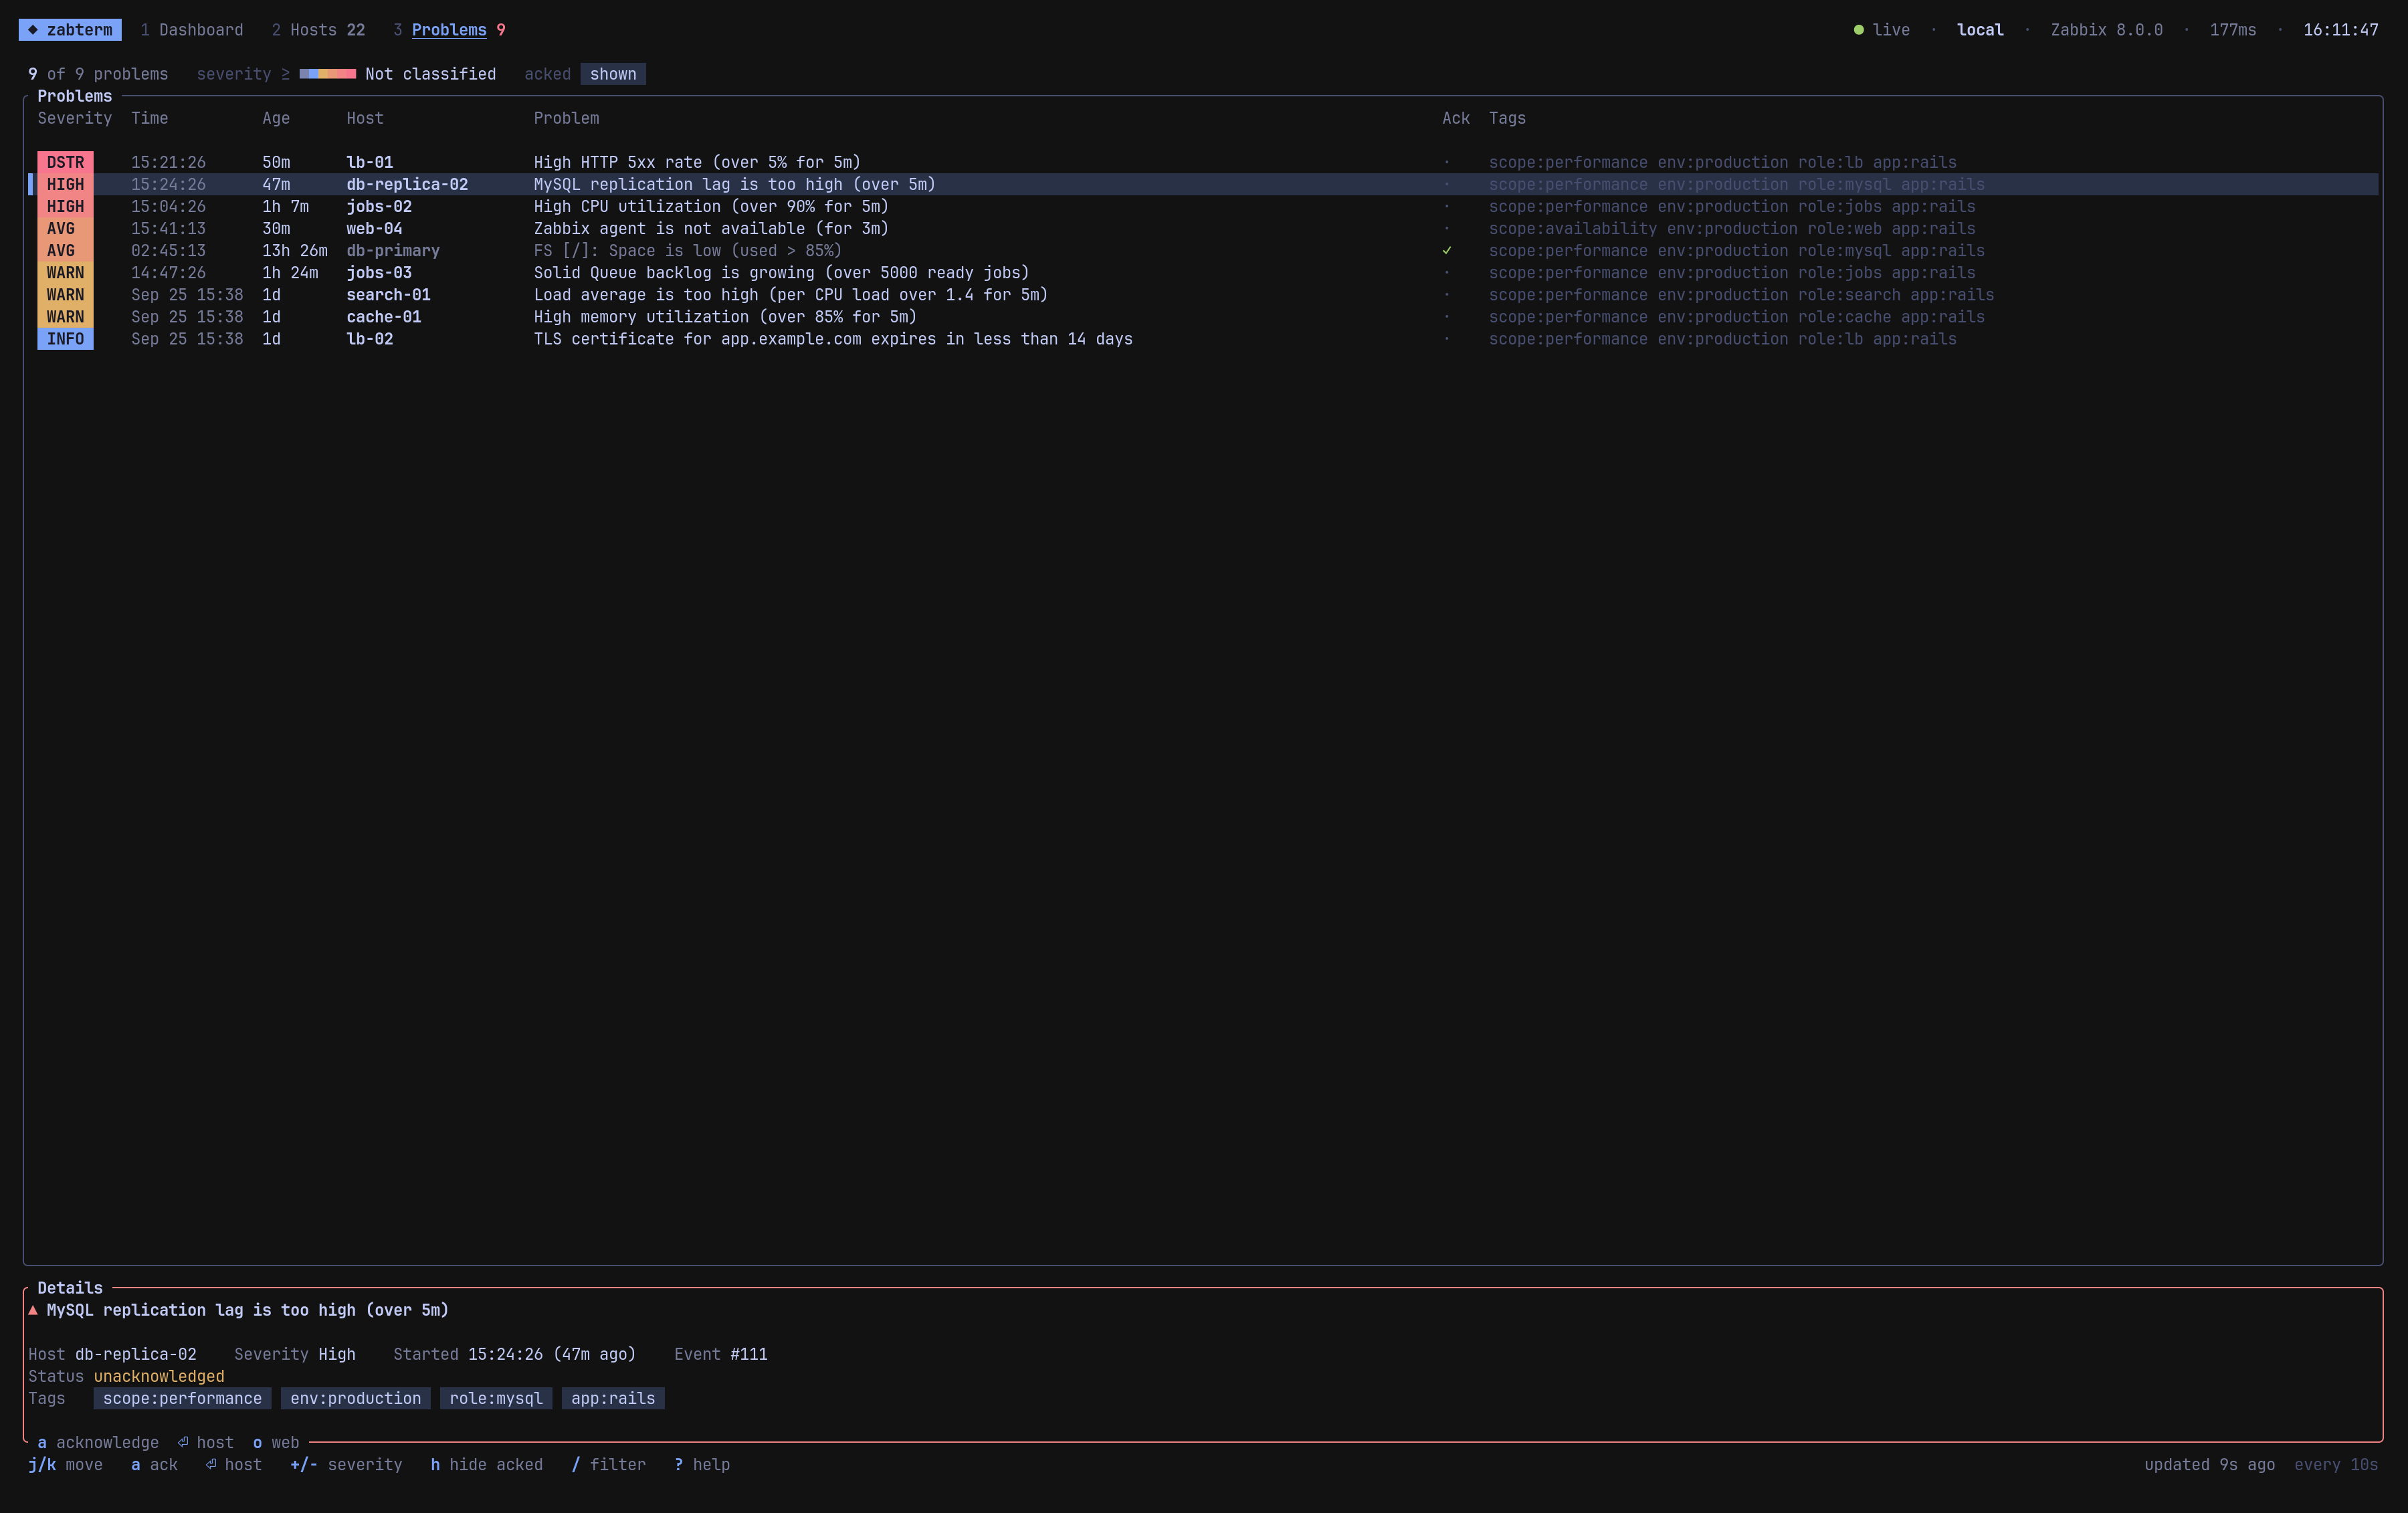Click the severity color bar filter

click(327, 74)
